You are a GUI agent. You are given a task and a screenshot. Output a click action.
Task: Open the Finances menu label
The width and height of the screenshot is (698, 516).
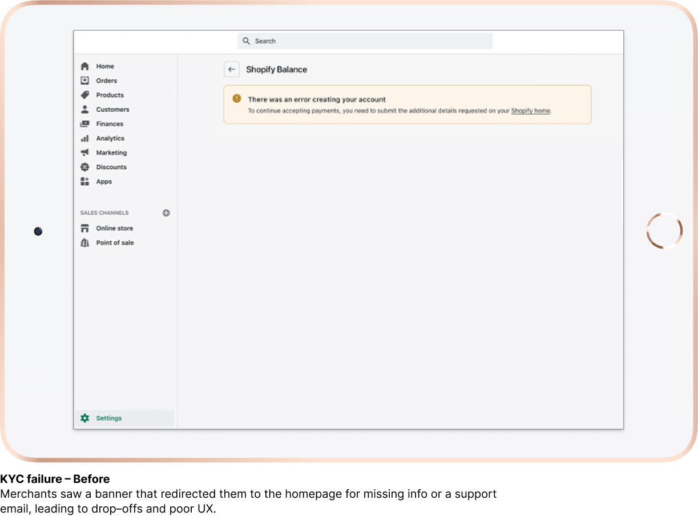point(110,124)
